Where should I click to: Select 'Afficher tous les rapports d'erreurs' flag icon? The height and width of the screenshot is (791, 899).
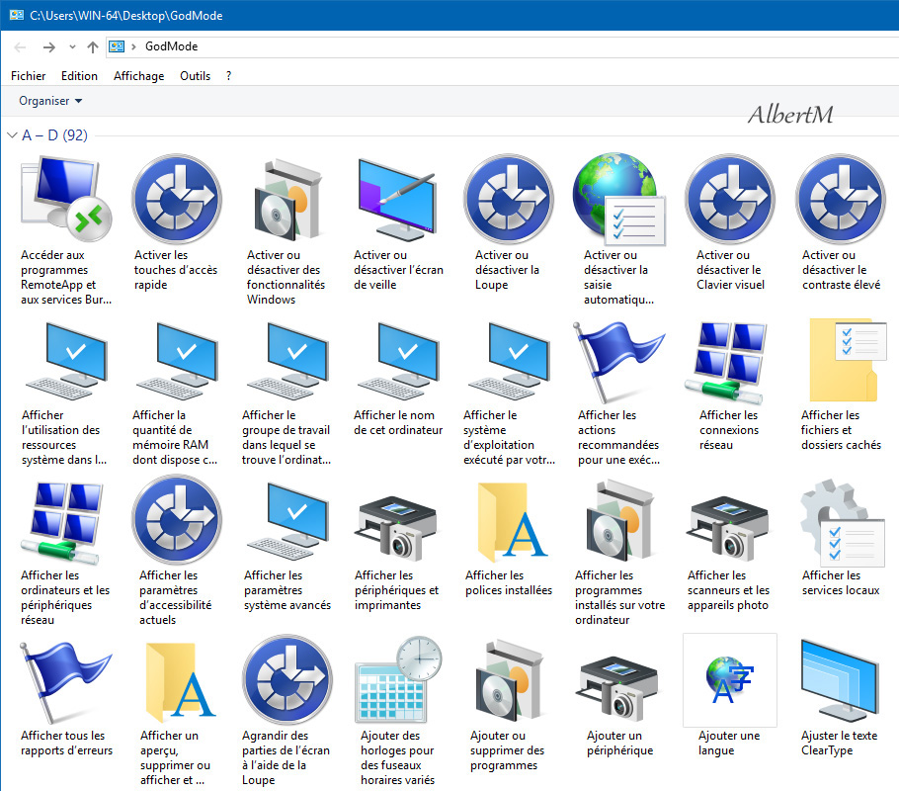(x=66, y=682)
